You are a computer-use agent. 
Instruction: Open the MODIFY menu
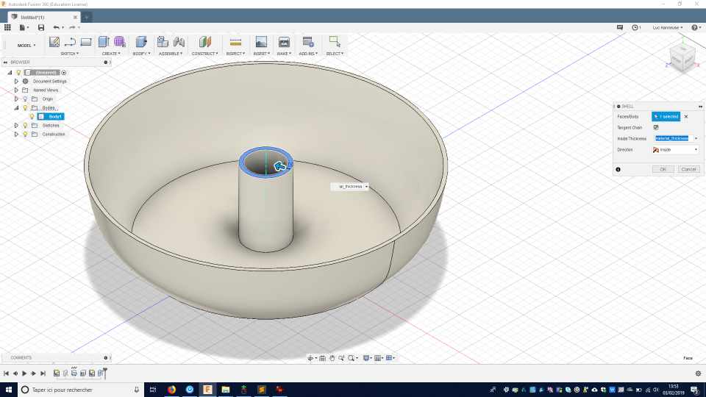click(141, 54)
